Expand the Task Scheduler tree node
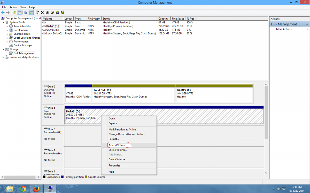 pos(8,26)
